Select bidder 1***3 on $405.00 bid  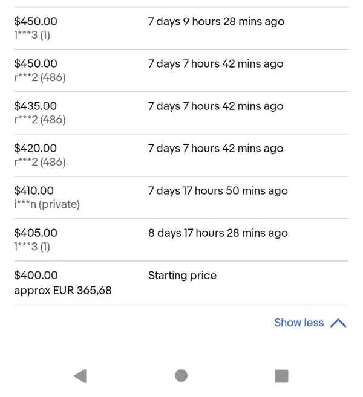click(x=32, y=247)
